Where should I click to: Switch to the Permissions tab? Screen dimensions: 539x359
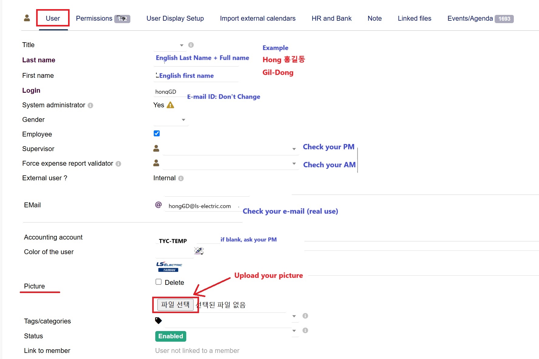click(94, 19)
